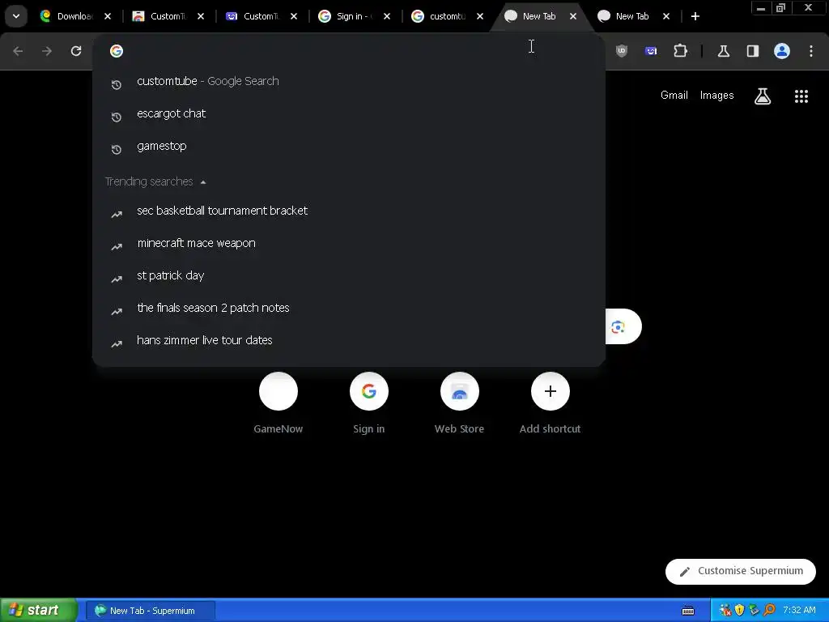
Task: Select minecraft mace weapon trending search
Action: click(349, 243)
